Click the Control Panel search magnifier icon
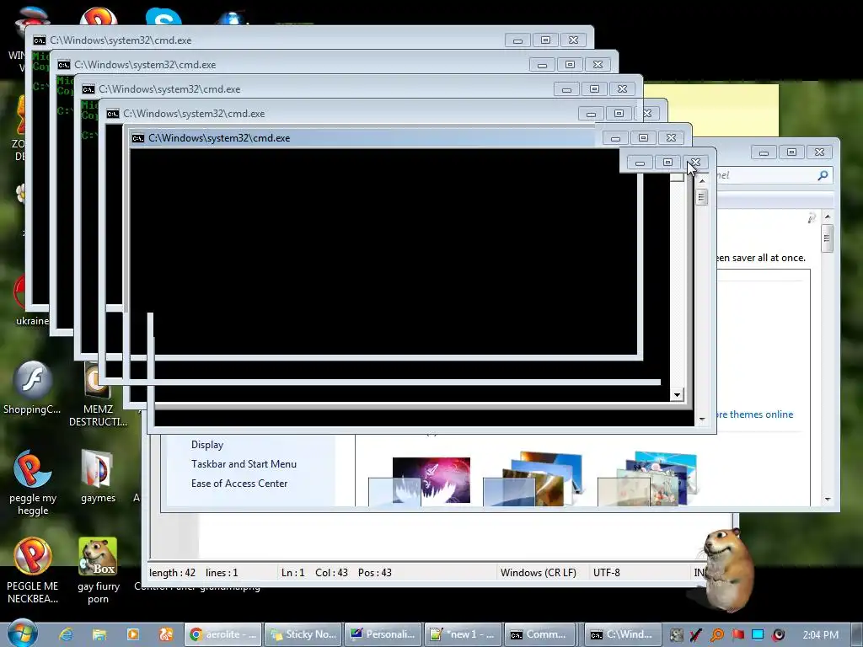This screenshot has width=863, height=647. coord(823,175)
